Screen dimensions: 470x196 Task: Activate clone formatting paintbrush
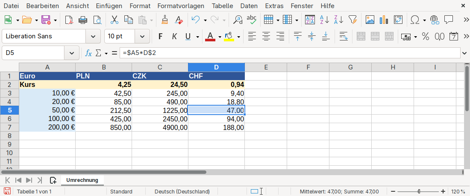(164, 20)
